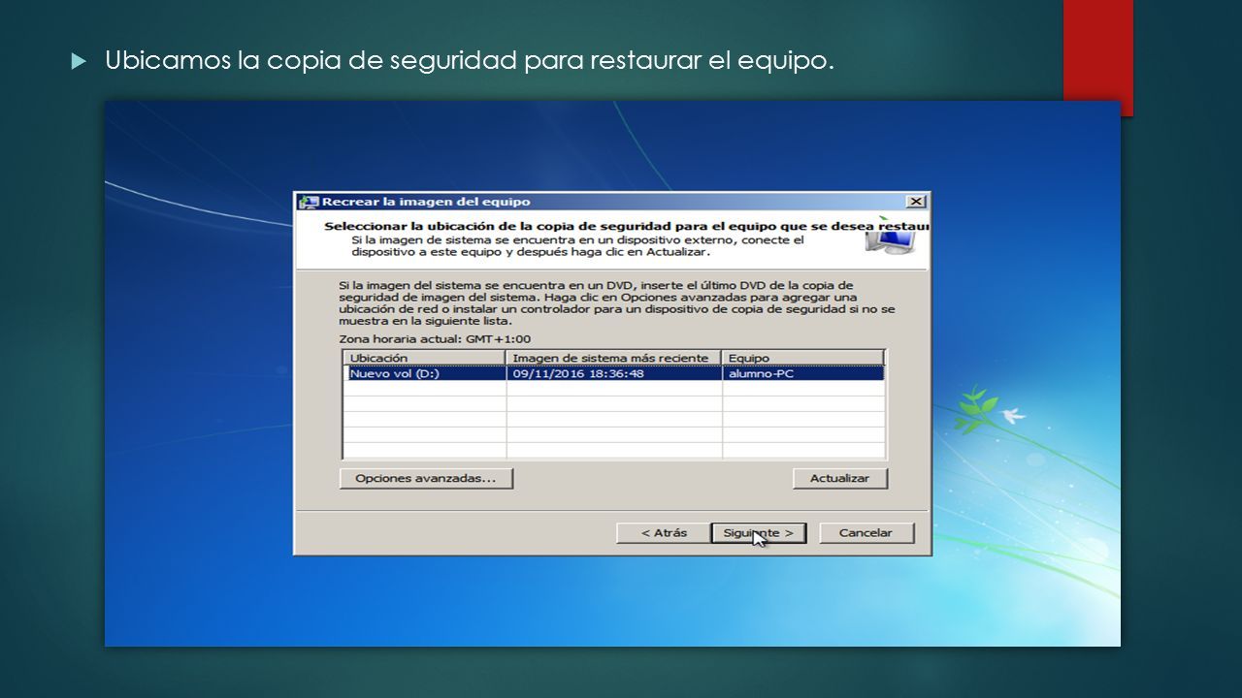Click the alumno-PC cell
Viewport: 1242px width, 698px height.
pos(802,373)
